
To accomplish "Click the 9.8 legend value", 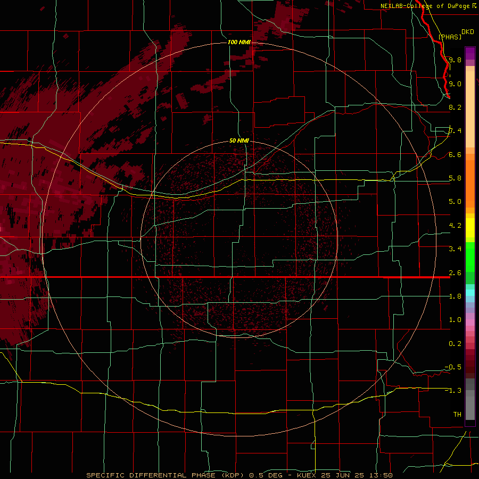I will pyautogui.click(x=455, y=60).
